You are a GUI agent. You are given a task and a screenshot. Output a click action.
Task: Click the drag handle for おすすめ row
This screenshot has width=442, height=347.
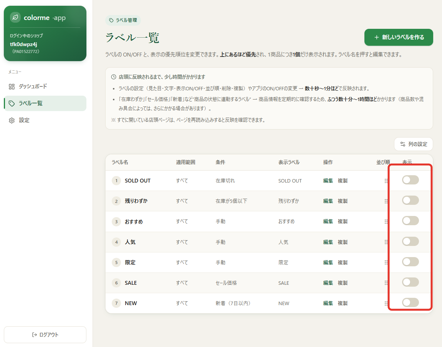(x=386, y=222)
